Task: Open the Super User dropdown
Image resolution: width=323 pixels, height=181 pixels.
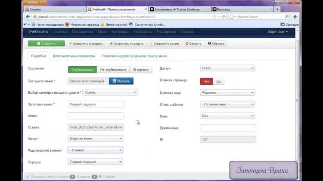Action: pyautogui.click(x=278, y=32)
